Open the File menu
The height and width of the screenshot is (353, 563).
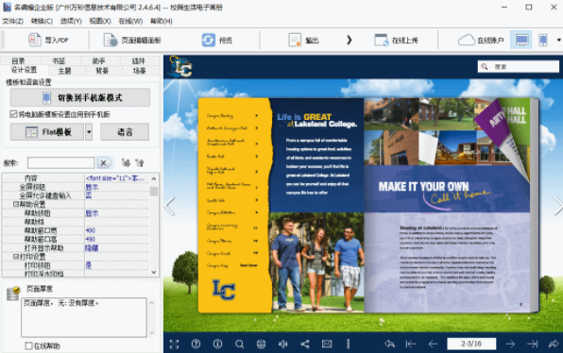coord(13,21)
